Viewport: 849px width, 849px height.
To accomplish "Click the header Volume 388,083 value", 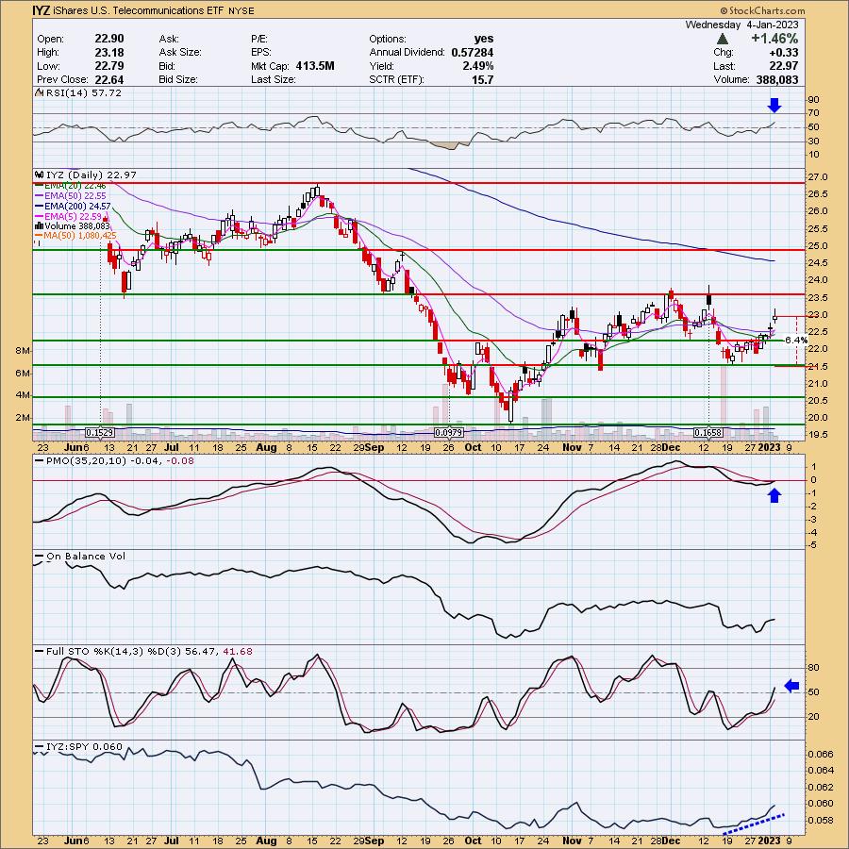I will point(777,79).
